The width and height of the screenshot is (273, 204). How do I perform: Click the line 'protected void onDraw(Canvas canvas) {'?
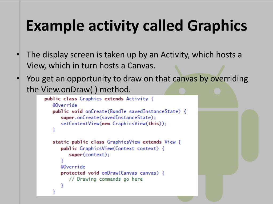[x=113, y=173]
